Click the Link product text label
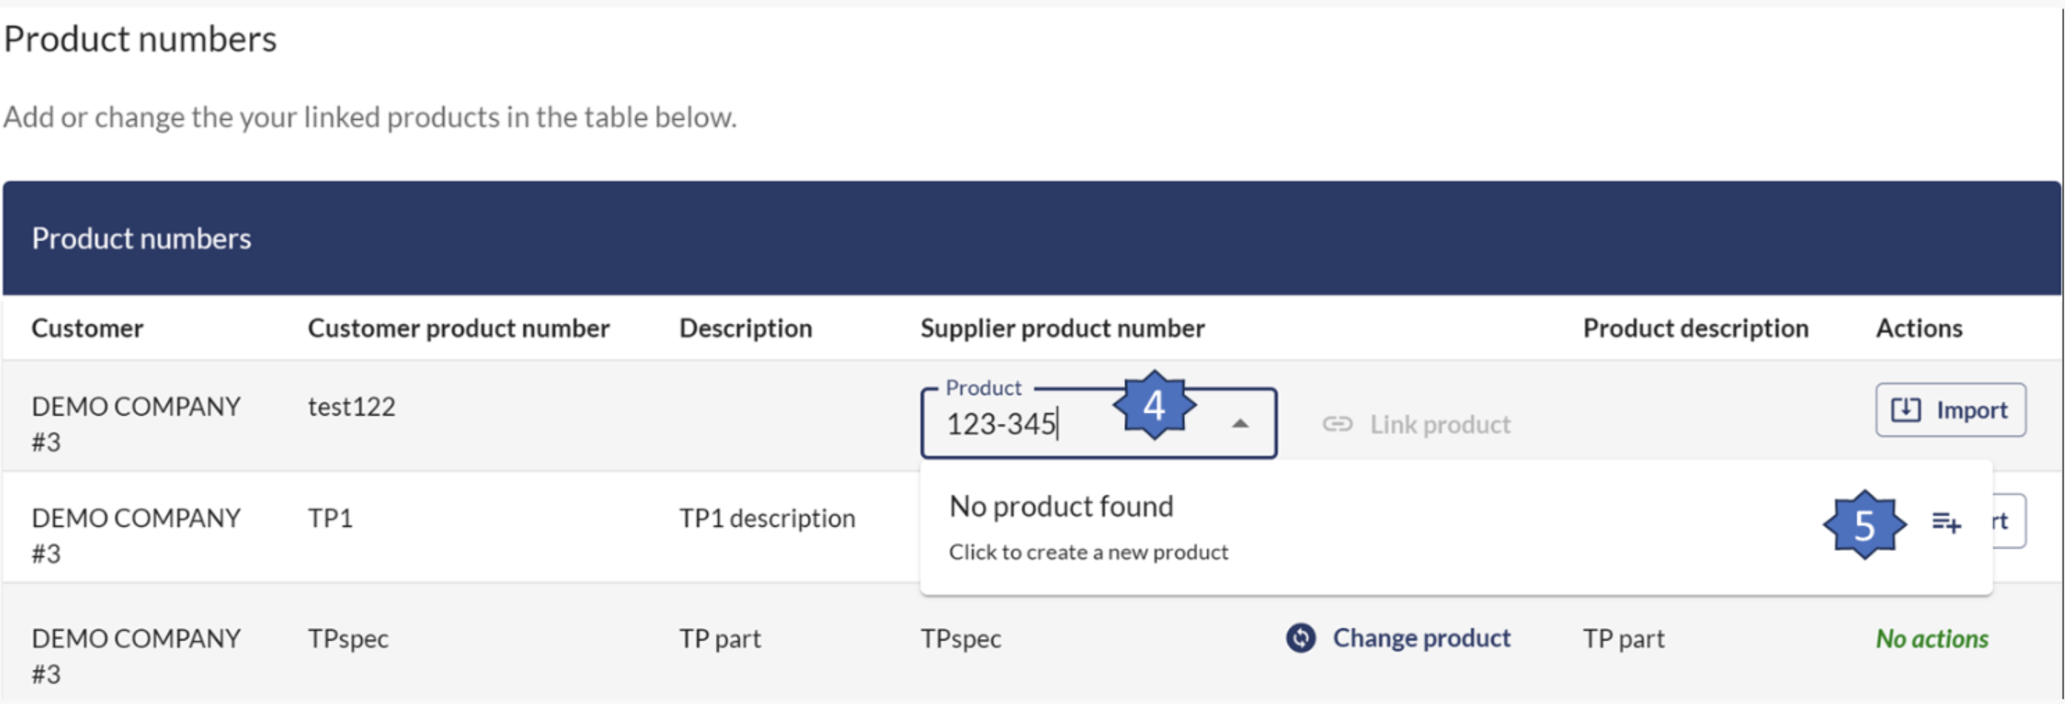The width and height of the screenshot is (2065, 704). 1440,424
